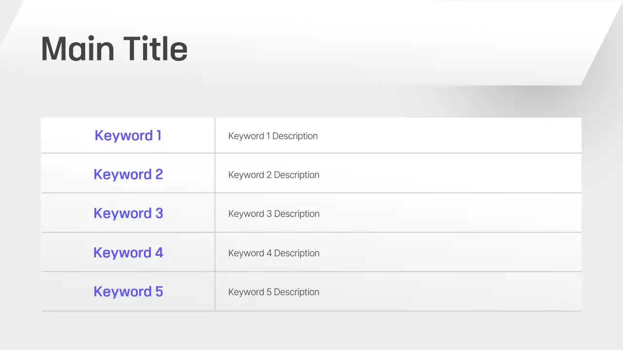Select the Keyword 2 Description text

point(274,175)
